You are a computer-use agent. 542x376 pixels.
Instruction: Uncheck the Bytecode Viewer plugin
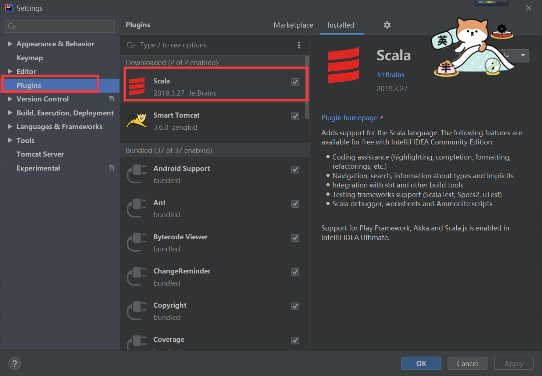295,238
